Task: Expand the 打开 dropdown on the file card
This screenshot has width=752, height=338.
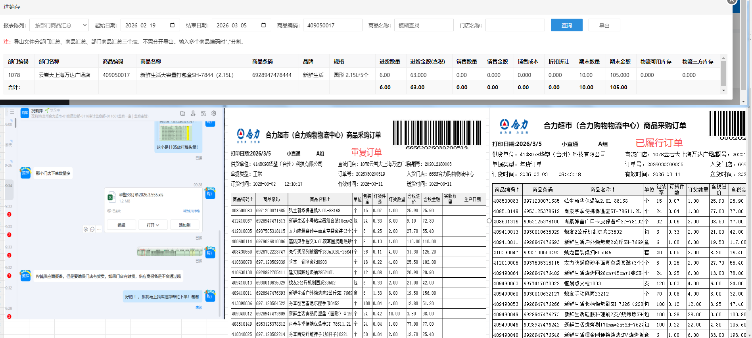Action: coord(153,225)
